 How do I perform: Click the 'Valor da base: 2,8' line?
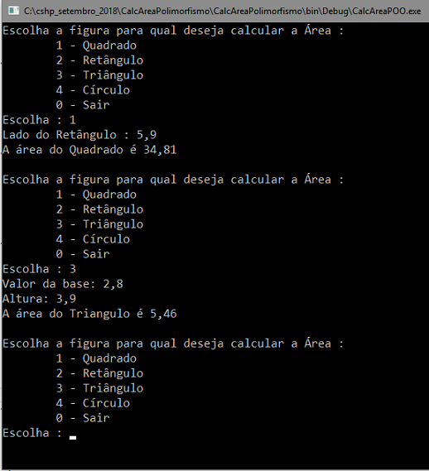pos(63,284)
